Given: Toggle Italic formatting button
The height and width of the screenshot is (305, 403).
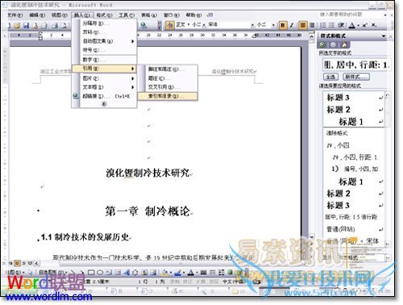Looking at the screenshot, I should [x=292, y=25].
